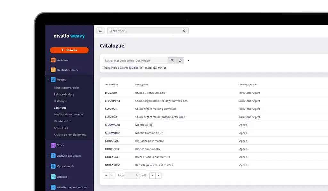The width and height of the screenshot is (328, 191).
Task: Sort by Code article column header
Action: tap(111, 84)
